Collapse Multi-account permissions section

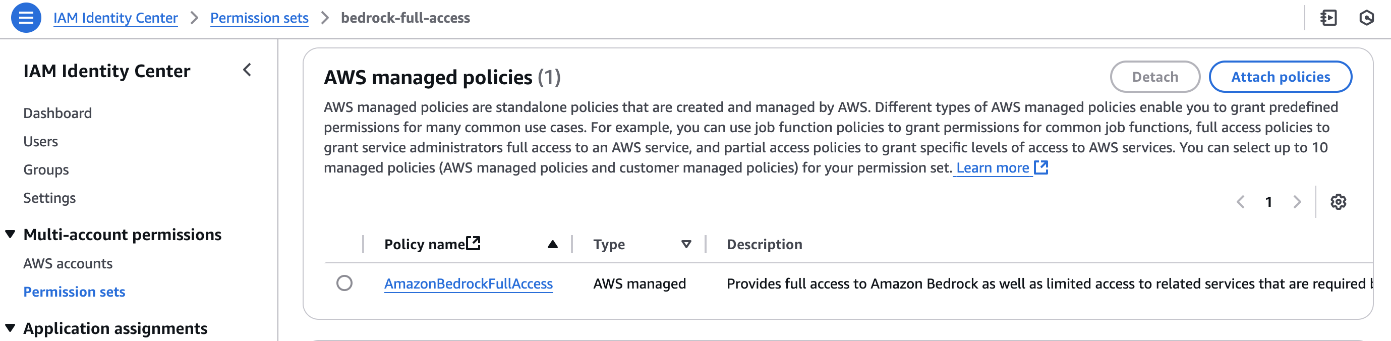(10, 234)
